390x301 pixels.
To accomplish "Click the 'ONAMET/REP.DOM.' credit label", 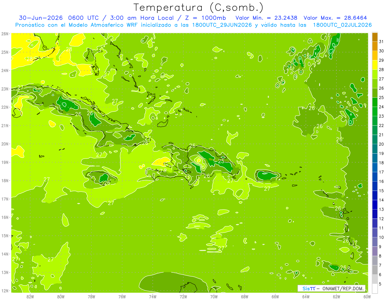I will (343, 288).
